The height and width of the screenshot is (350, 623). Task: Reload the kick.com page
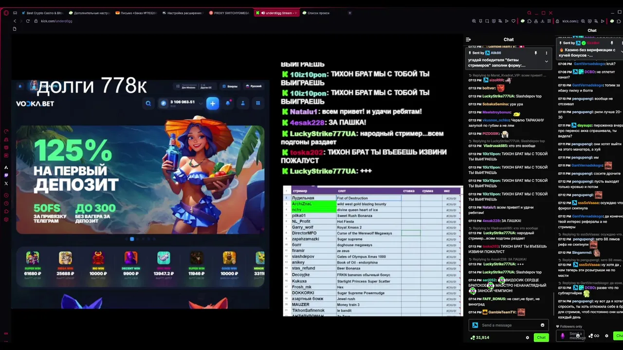(28, 21)
